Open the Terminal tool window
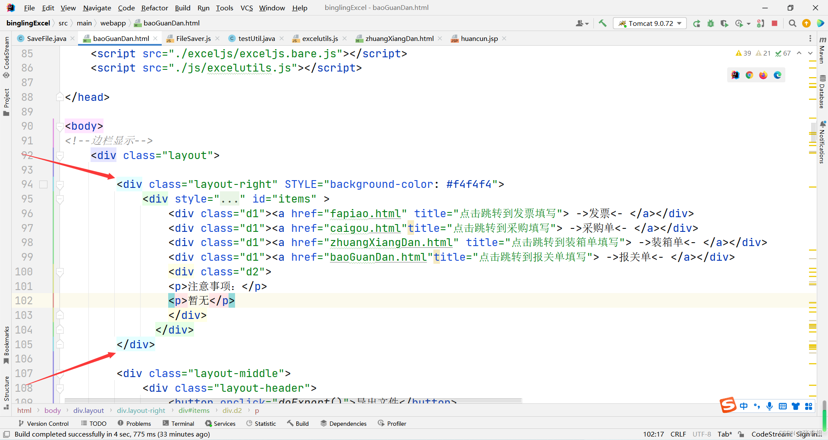This screenshot has height=440, width=828. point(179,423)
